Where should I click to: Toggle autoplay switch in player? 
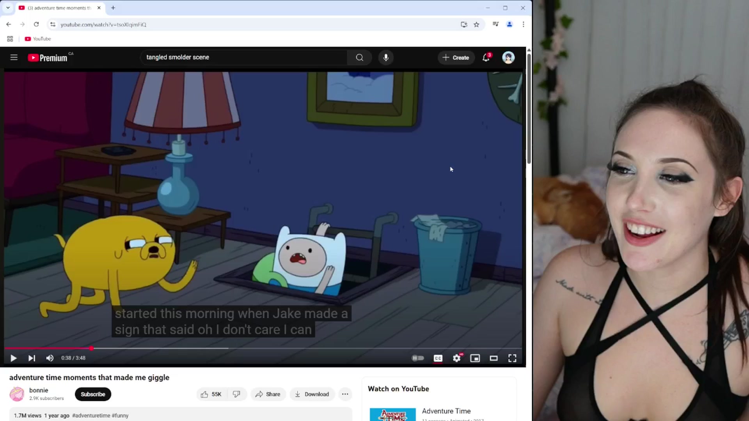pos(418,358)
